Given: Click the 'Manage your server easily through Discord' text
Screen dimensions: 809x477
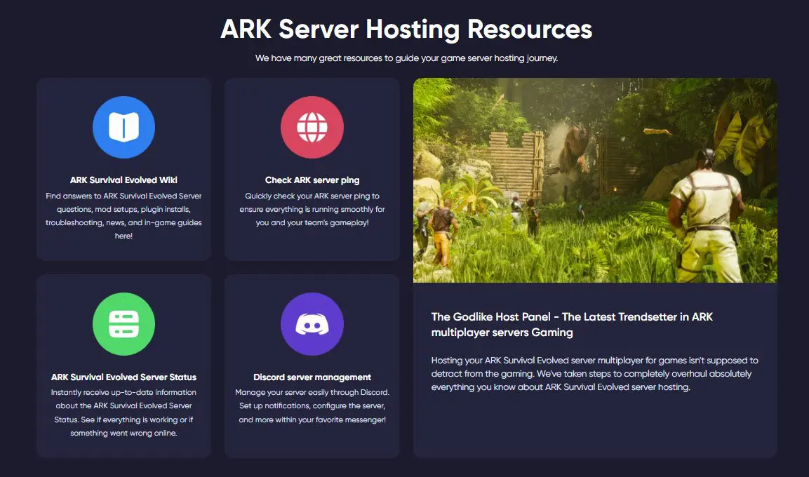Looking at the screenshot, I should click(x=312, y=406).
